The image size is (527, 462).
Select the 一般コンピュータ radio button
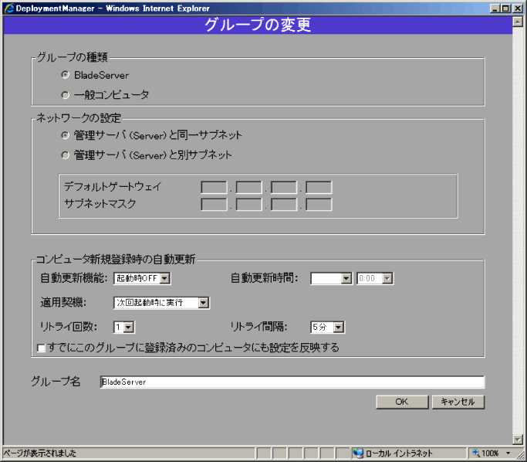click(x=66, y=95)
